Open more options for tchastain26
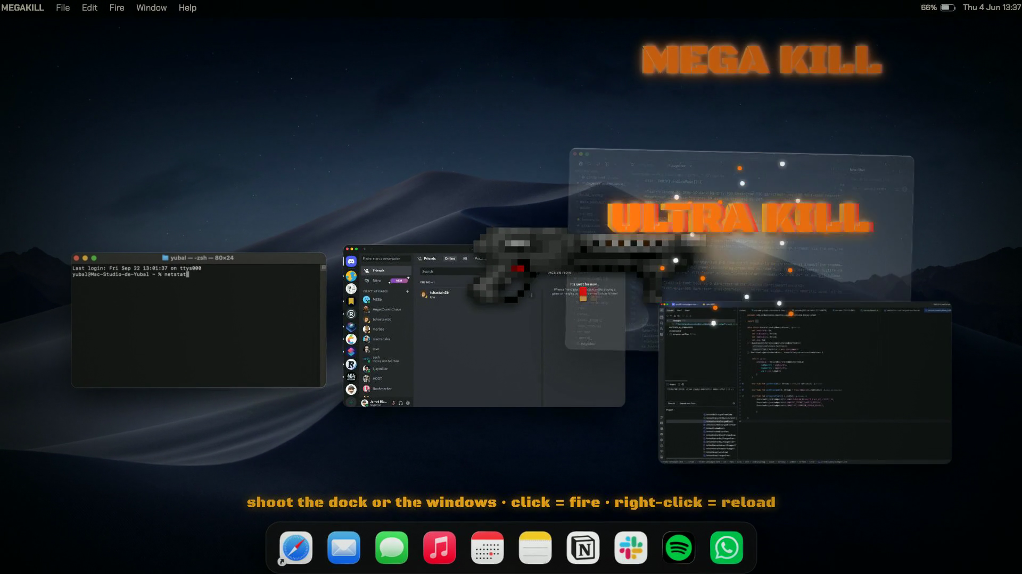 pyautogui.click(x=531, y=295)
